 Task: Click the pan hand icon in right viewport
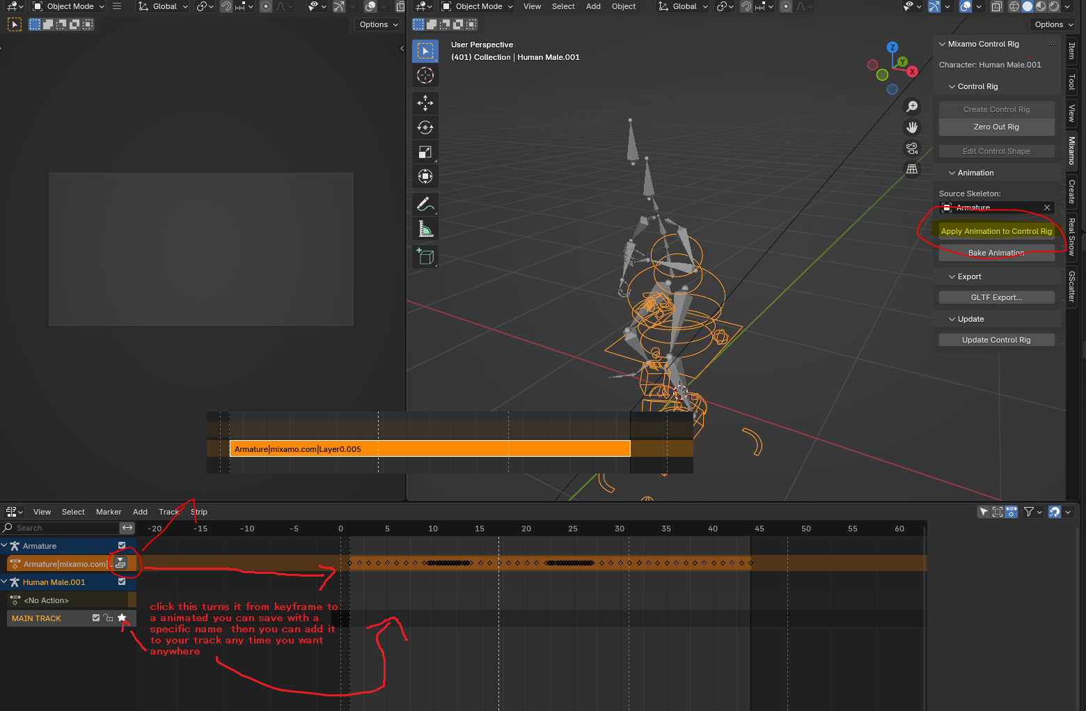pos(912,127)
